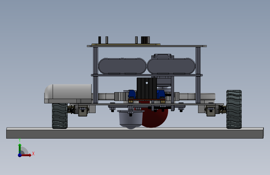The width and height of the screenshot is (270, 175).
Task: Click the red X axis arrow of the triad
Action: tap(26, 155)
